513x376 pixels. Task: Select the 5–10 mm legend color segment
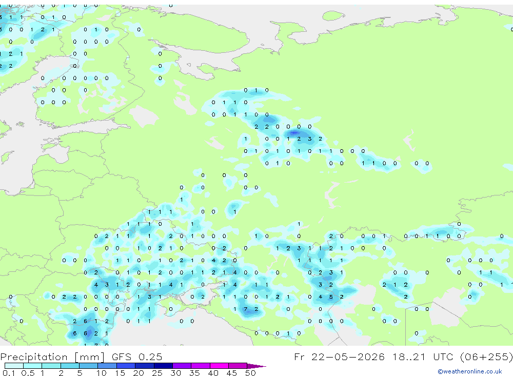coord(88,366)
